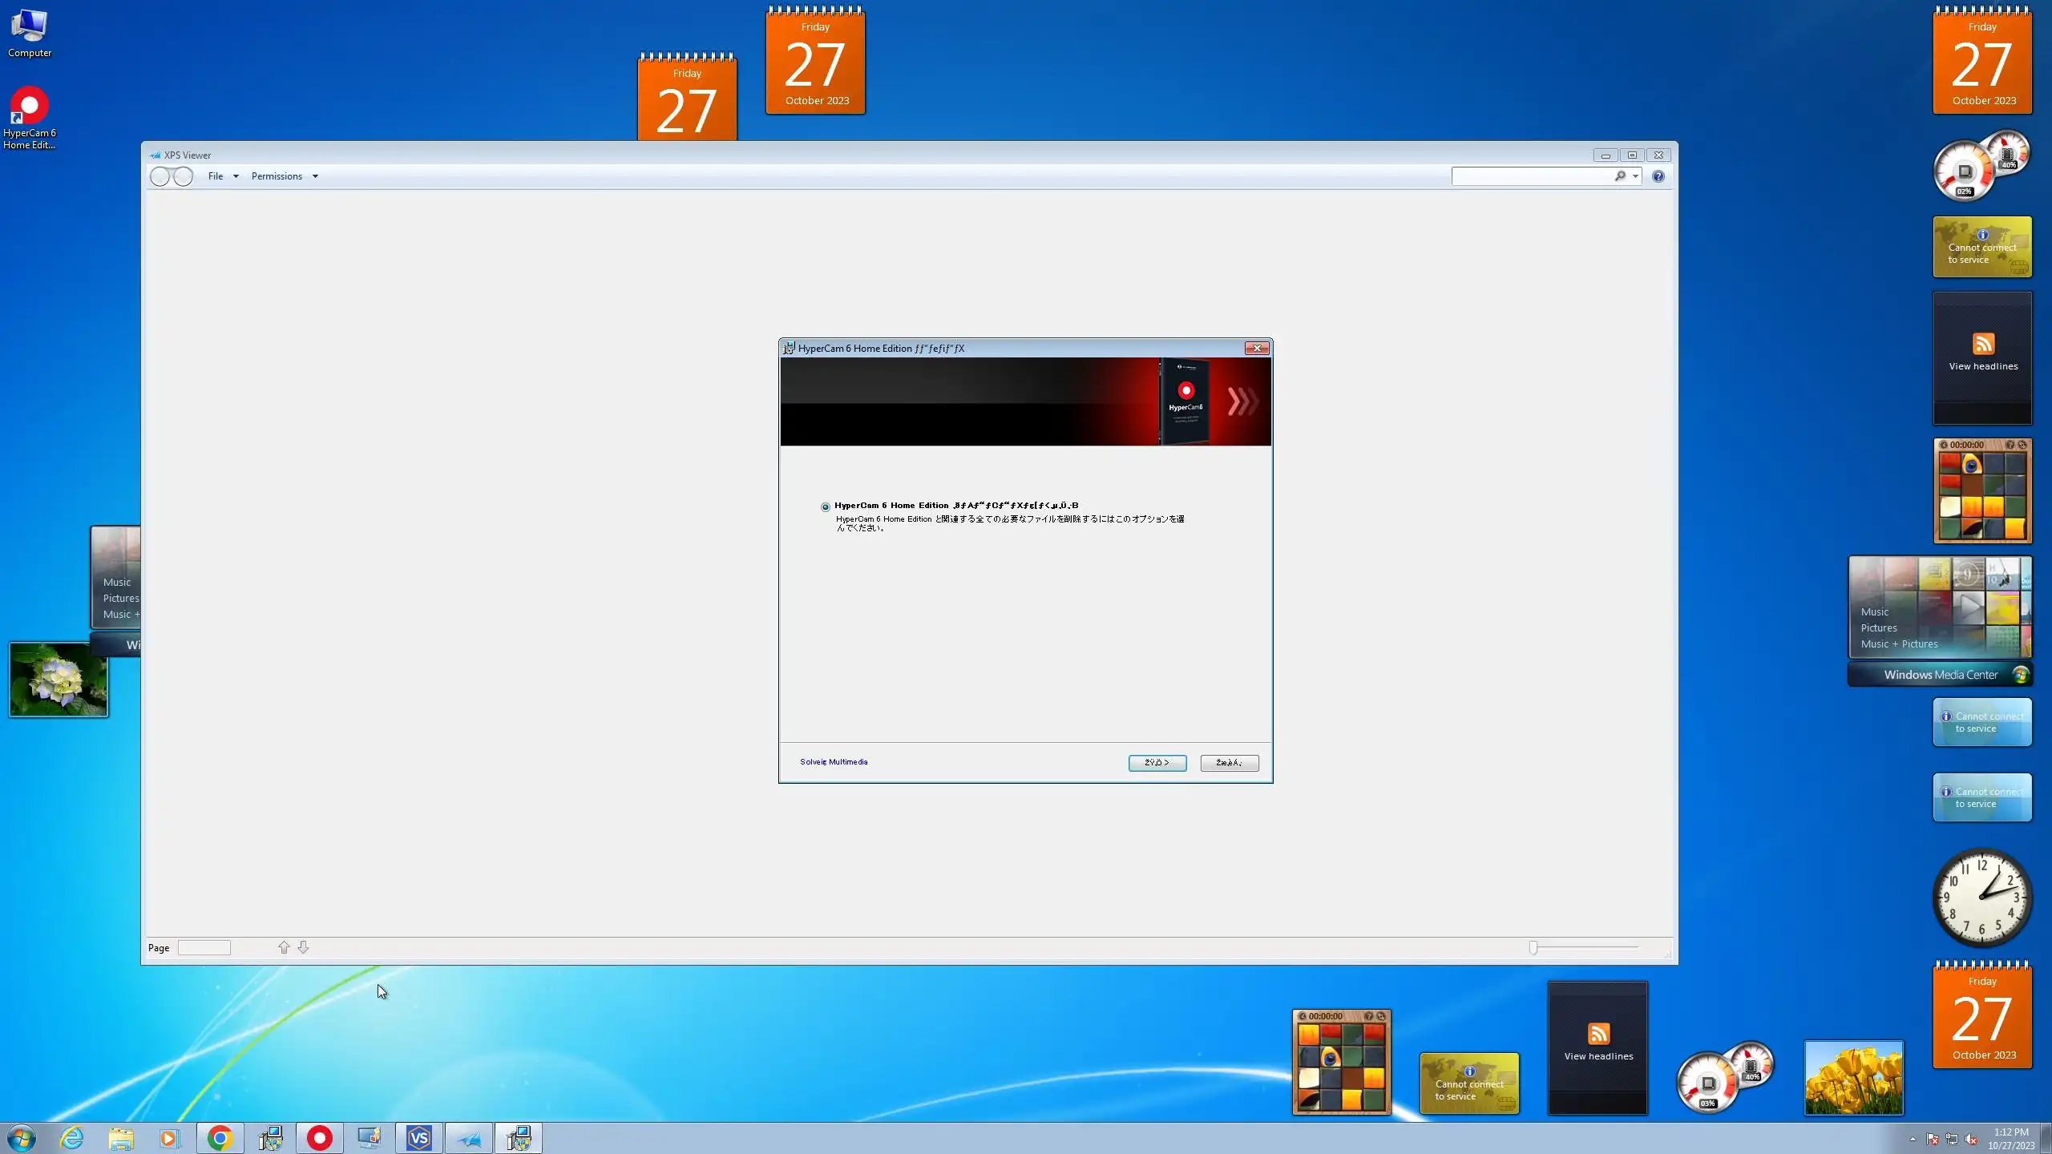Open the Permissions menu

[x=277, y=176]
